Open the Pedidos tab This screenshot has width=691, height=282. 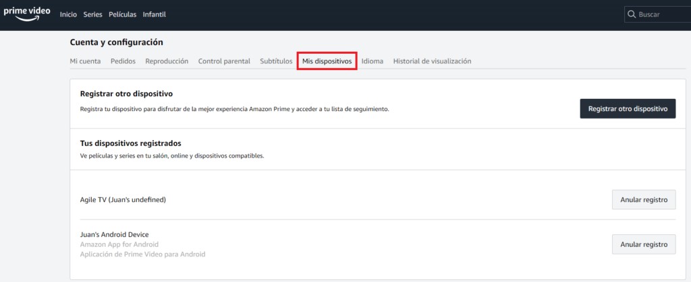123,61
